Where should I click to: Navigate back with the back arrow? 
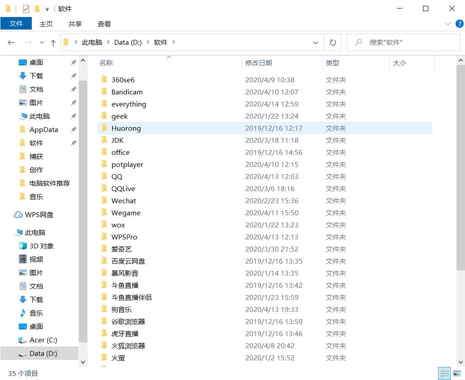pos(11,42)
